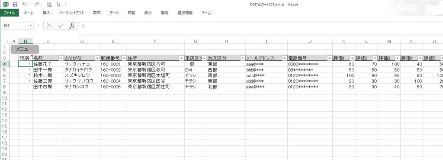
Task: Open the undo history dropdown arrow
Action: (x=29, y=4)
